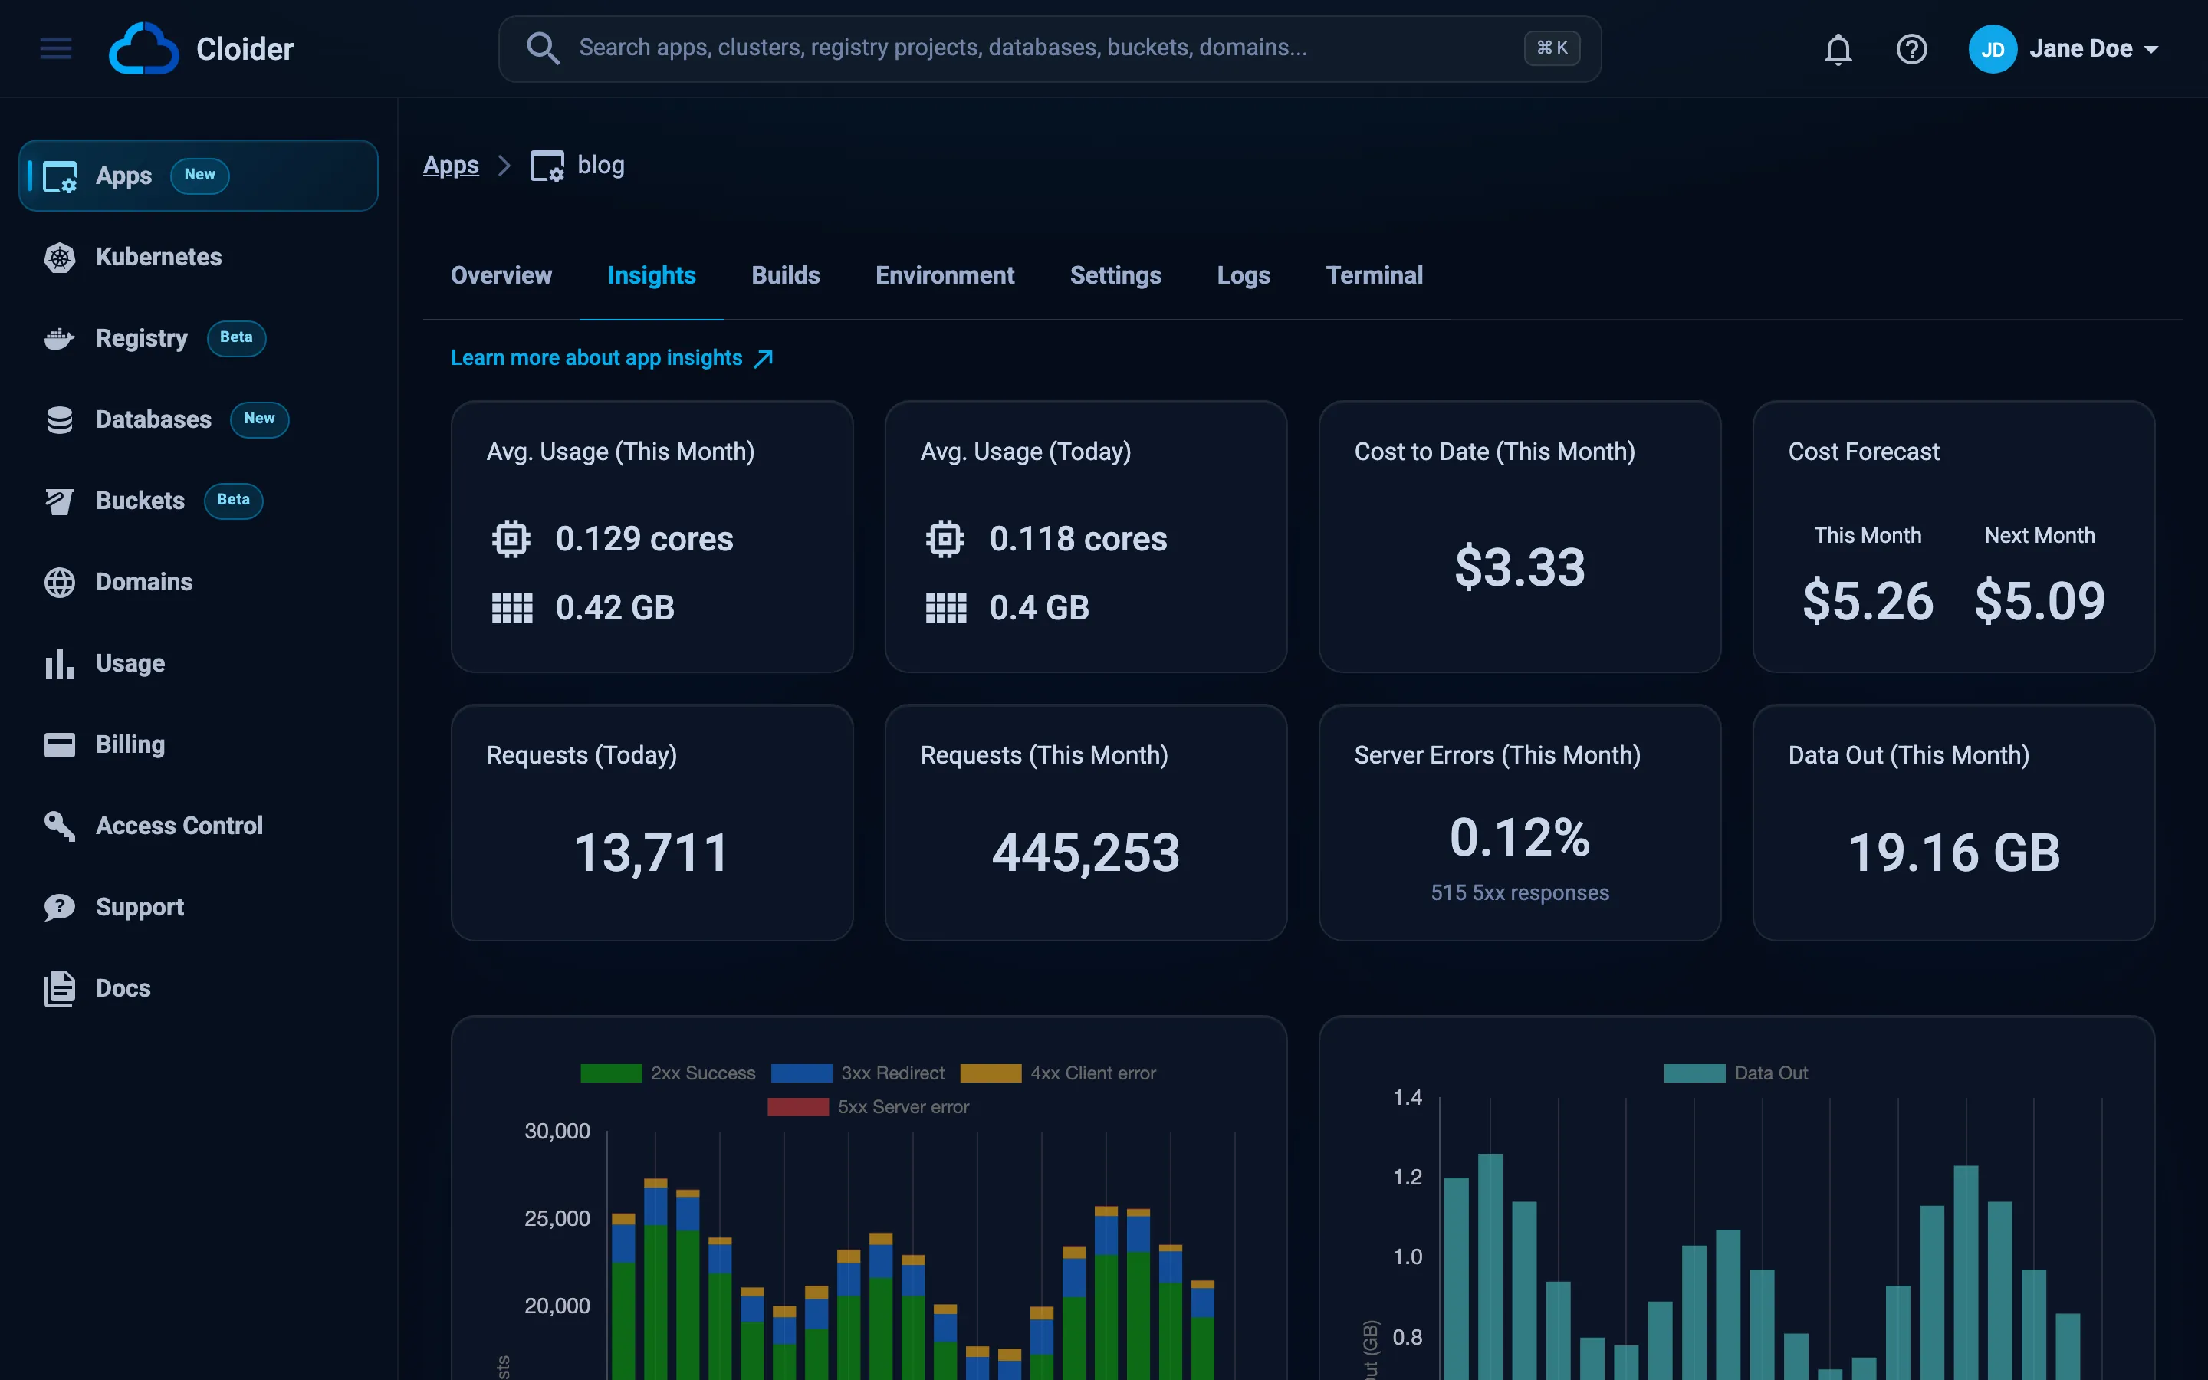Click the Access Control key icon
The width and height of the screenshot is (2208, 1380).
59,826
